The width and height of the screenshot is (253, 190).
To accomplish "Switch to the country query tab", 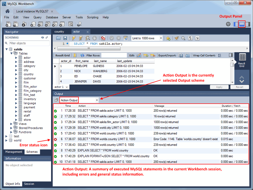I will [59, 32].
